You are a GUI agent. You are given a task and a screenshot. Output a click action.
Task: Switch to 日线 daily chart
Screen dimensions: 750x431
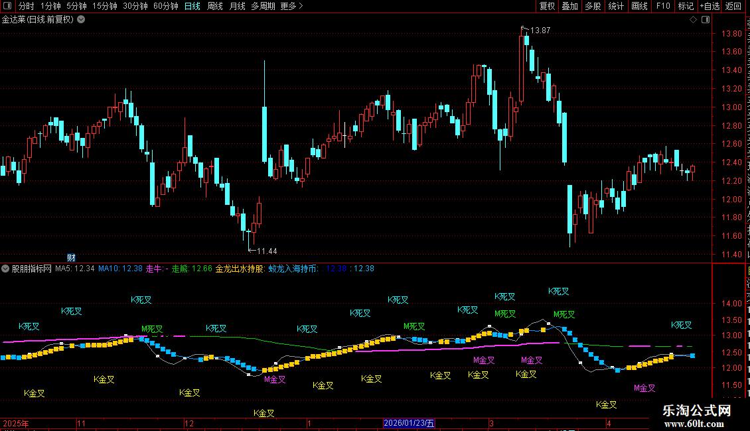[192, 6]
